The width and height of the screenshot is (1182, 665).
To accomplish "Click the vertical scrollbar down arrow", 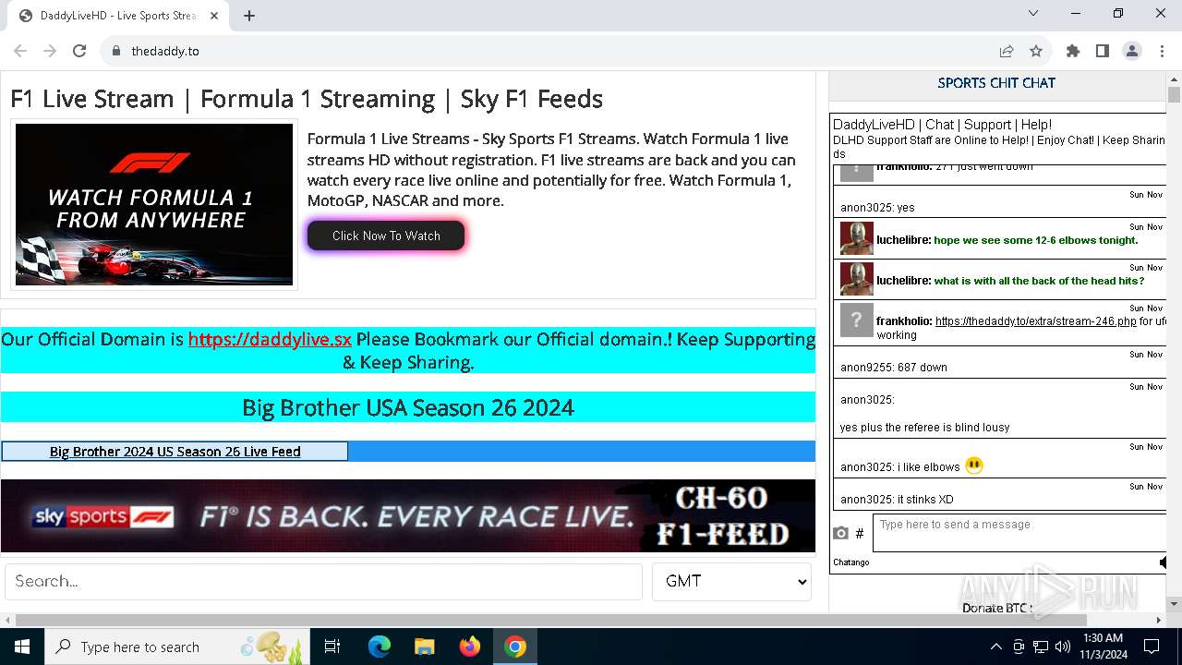I will (x=1174, y=603).
